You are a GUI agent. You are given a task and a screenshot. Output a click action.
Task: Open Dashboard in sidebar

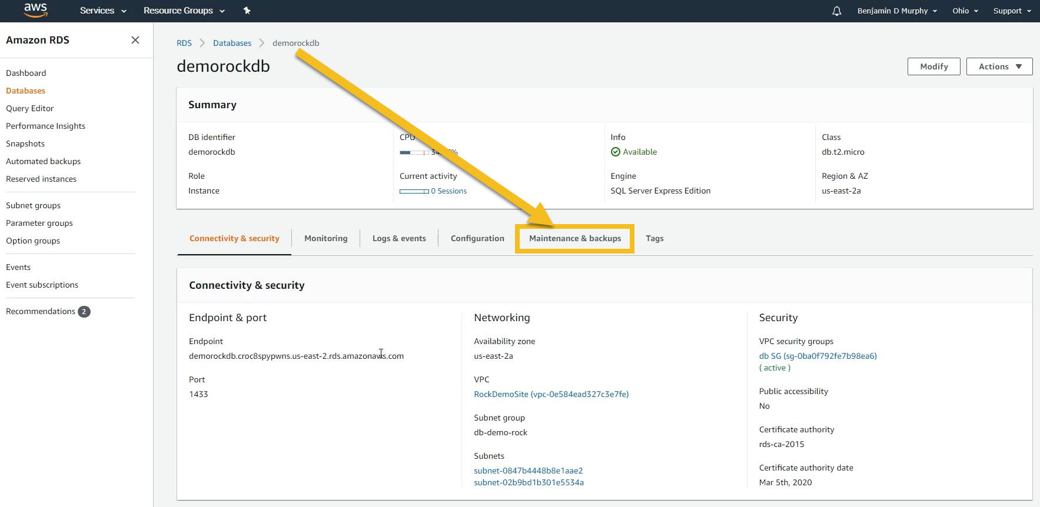coord(26,73)
